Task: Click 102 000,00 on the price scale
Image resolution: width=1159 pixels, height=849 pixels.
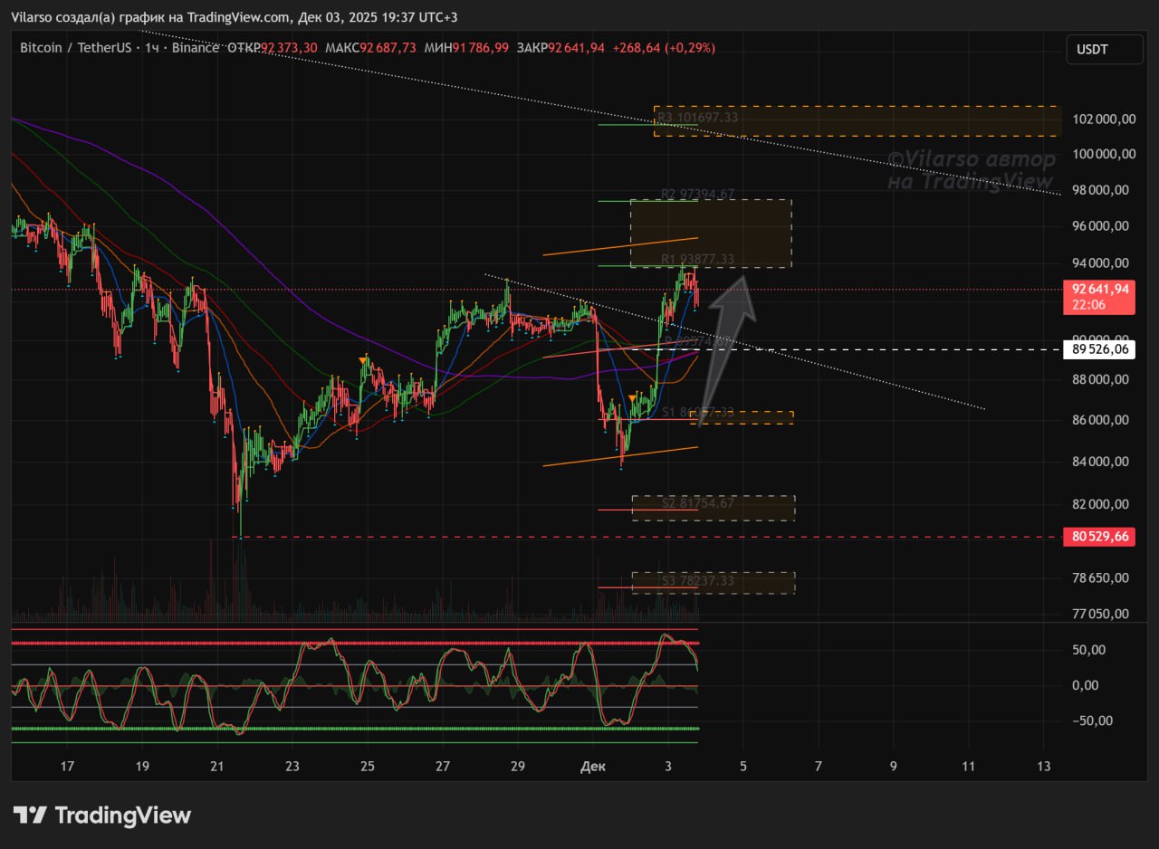Action: [x=1101, y=119]
